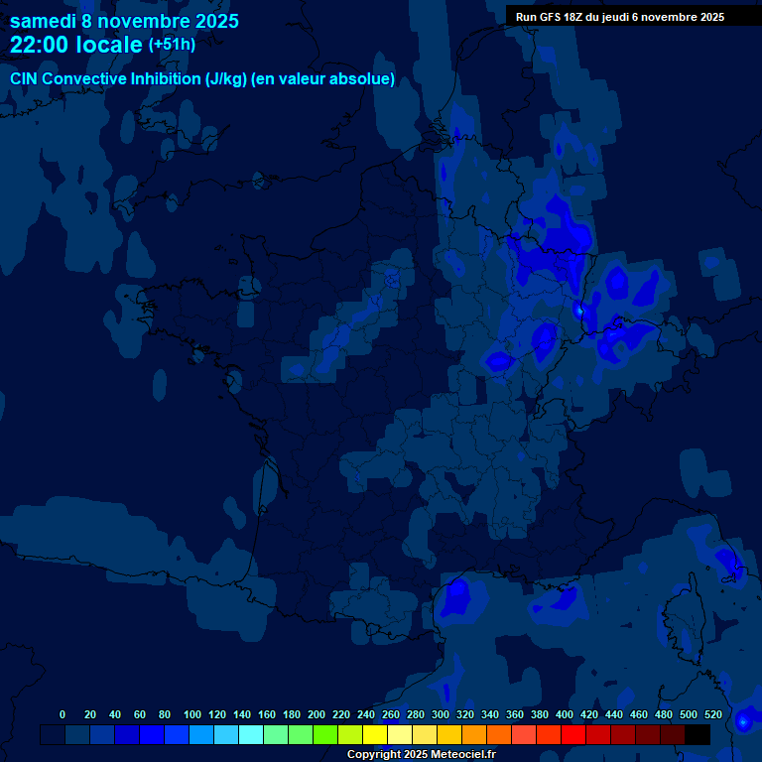Click the date title "samedi 8 novembre 2025"

click(x=124, y=21)
